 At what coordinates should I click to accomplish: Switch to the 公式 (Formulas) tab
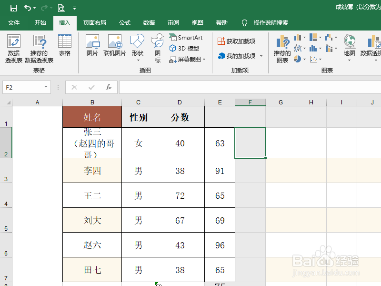coord(124,22)
